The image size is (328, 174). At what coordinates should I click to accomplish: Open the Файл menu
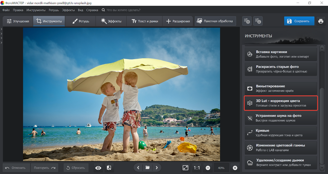click(6, 10)
